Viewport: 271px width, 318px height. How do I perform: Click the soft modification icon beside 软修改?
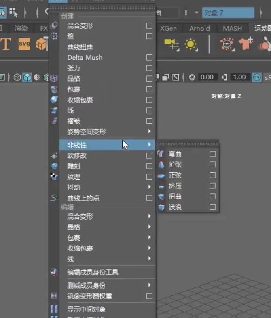[x=54, y=155]
